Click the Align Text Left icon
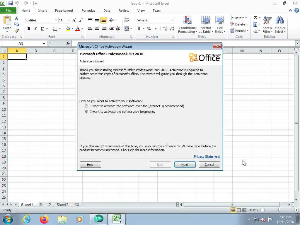The height and width of the screenshot is (225, 300). pos(90,29)
